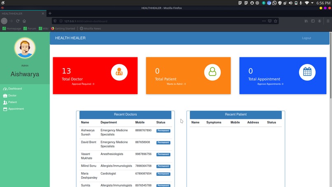
Task: Click the page vertical scrollbar
Action: click(330, 65)
